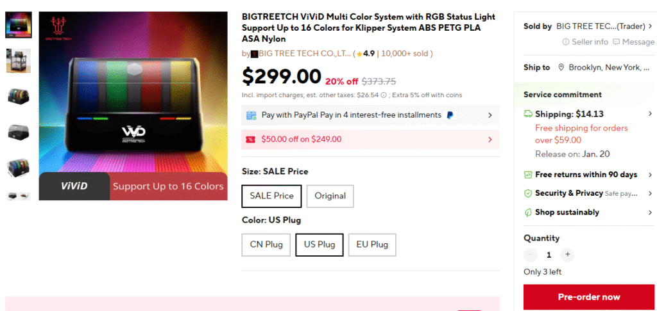Viewport: 657px width, 311px height.
Task: View the second product thumbnail image
Action: (x=19, y=61)
